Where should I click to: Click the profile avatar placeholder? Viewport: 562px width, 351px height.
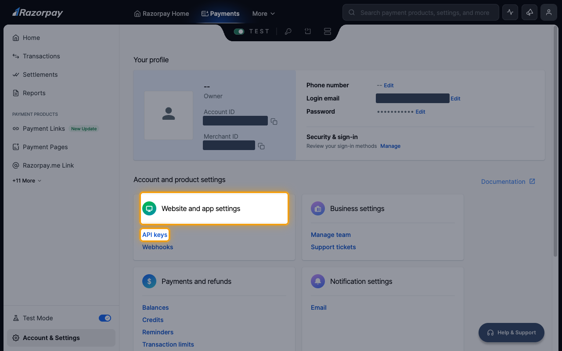(169, 115)
